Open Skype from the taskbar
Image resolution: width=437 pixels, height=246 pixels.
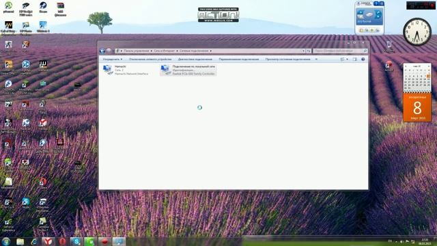(76, 241)
